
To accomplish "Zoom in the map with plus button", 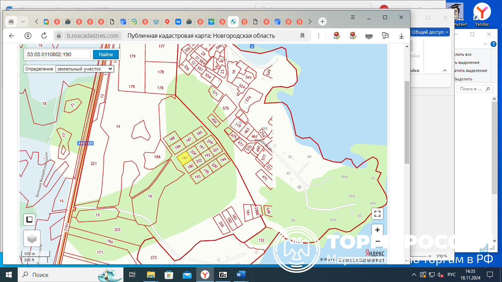I will point(377,230).
